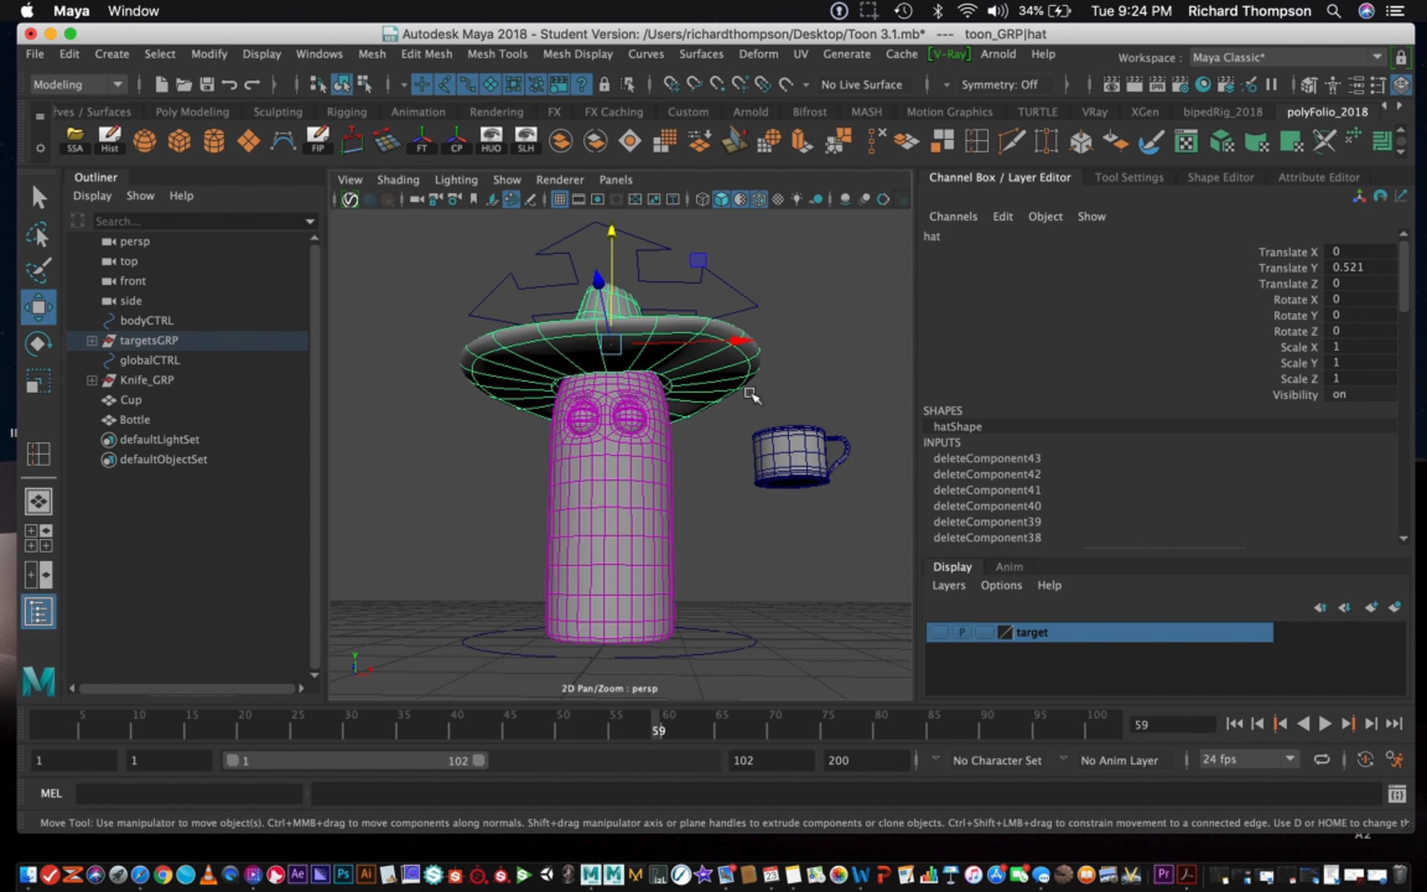
Task: Click the Translate Y value field
Action: (x=1359, y=268)
